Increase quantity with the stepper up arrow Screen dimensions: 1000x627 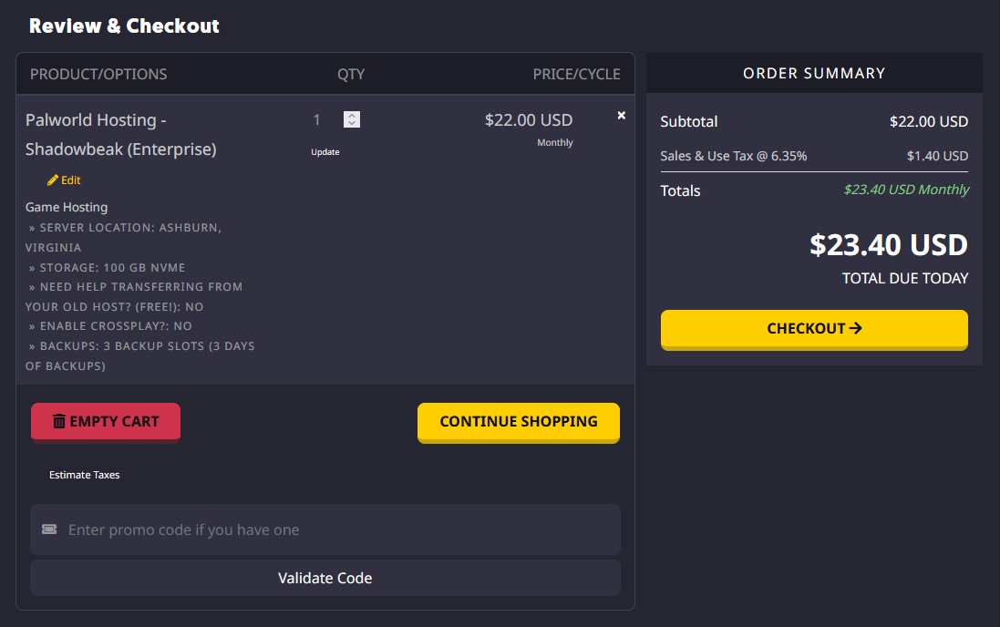[x=352, y=116]
